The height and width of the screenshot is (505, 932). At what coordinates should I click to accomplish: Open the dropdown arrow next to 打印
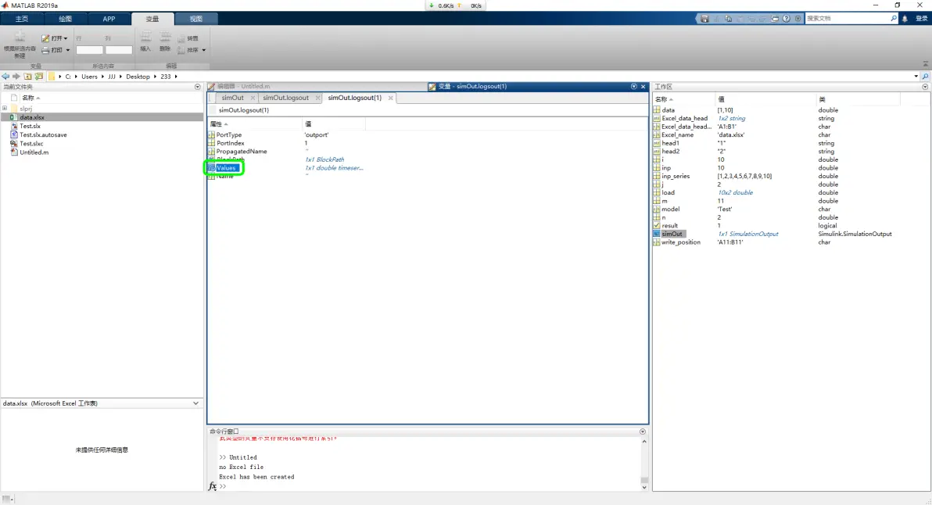click(x=68, y=51)
